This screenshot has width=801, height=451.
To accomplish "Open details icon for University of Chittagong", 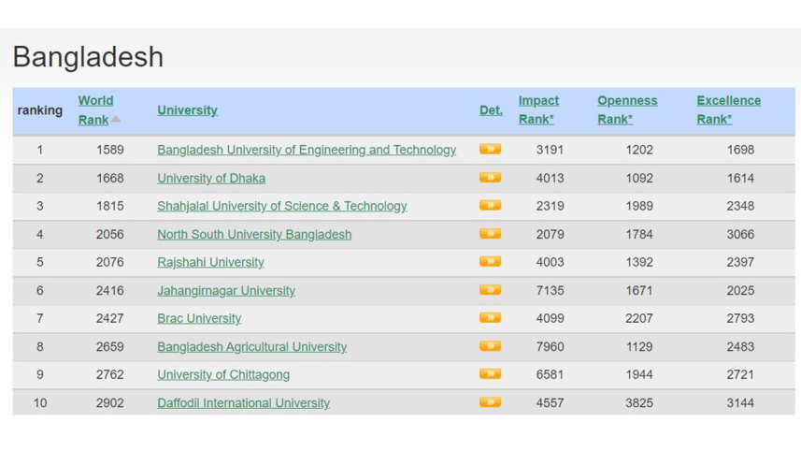I will coord(490,374).
